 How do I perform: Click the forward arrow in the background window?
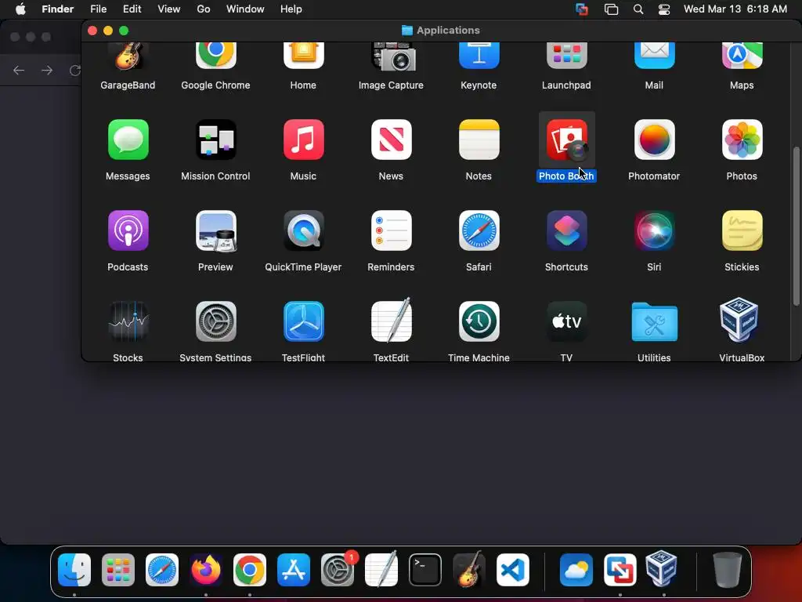46,70
